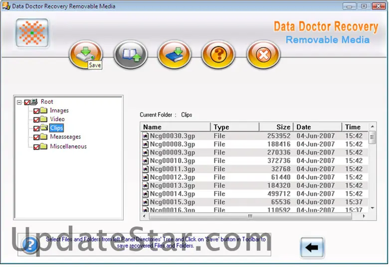Toggle the Video folder checkbox
The image size is (389, 267).
pyautogui.click(x=36, y=120)
